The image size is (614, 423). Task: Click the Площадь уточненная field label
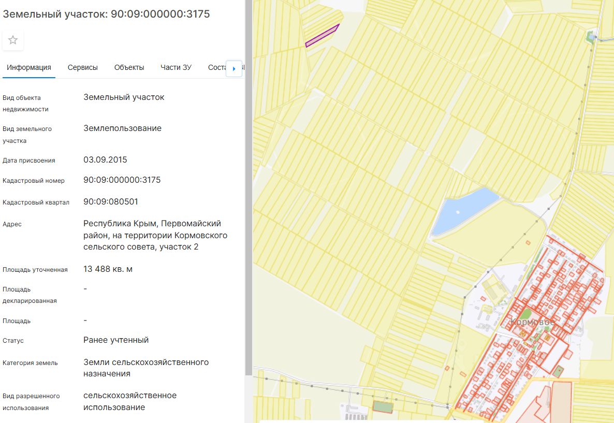[x=35, y=269]
